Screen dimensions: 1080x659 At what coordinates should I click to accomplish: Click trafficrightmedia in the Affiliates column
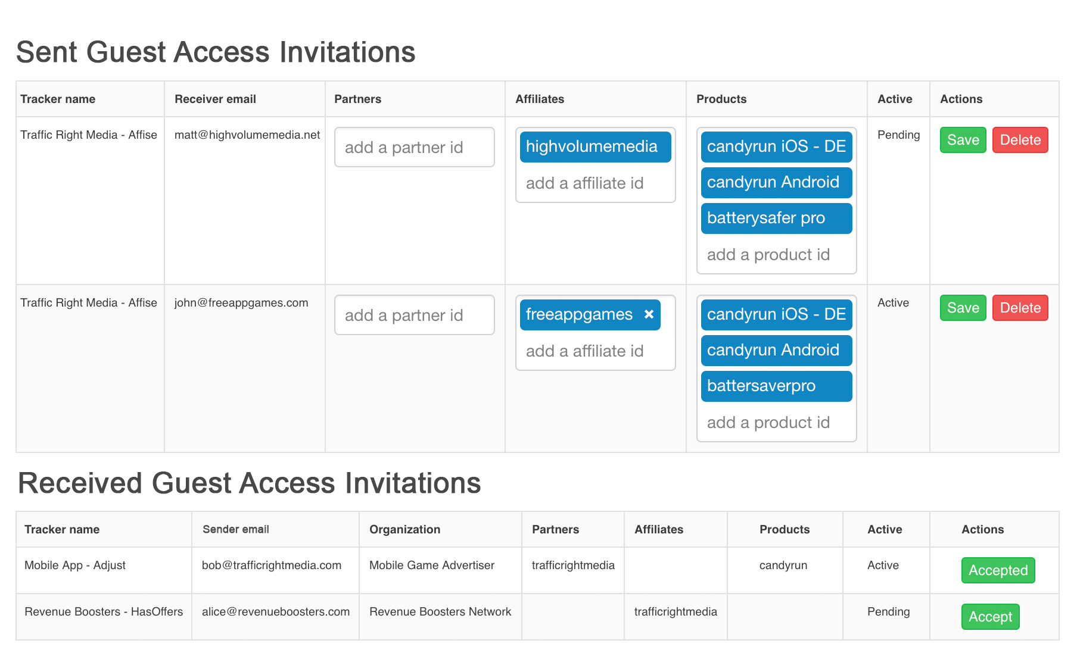pos(676,612)
